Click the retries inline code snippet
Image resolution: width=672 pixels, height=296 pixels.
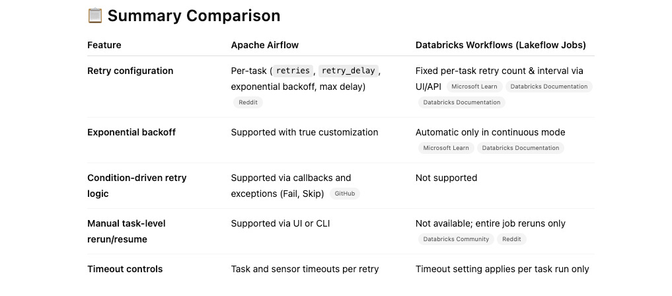(293, 71)
